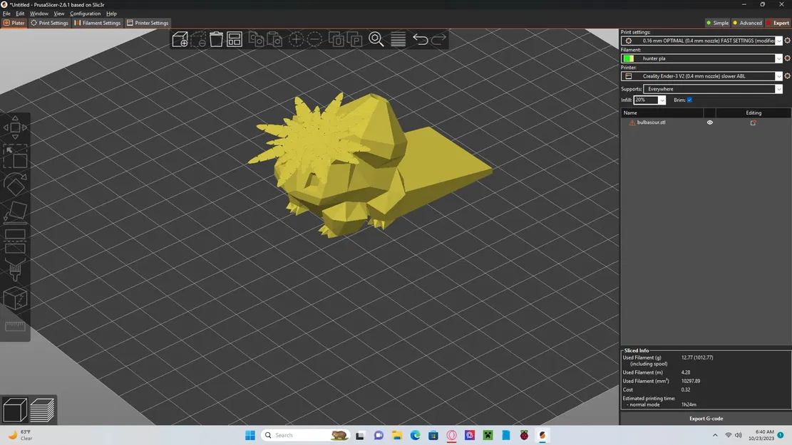Open printer preset edit cog
This screenshot has height=445, width=792.
click(788, 76)
